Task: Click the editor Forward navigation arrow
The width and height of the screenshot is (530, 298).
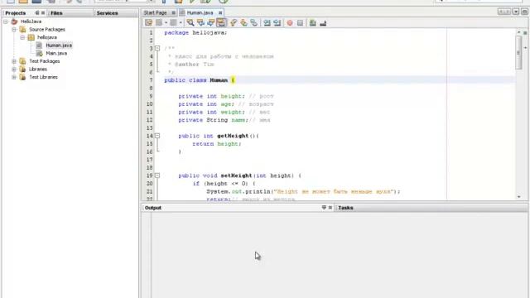Action: [173, 22]
